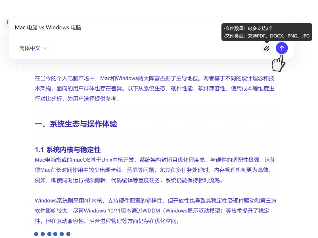Click the attachment button beside the send button
Screen dimensions: 318x238
point(267,48)
